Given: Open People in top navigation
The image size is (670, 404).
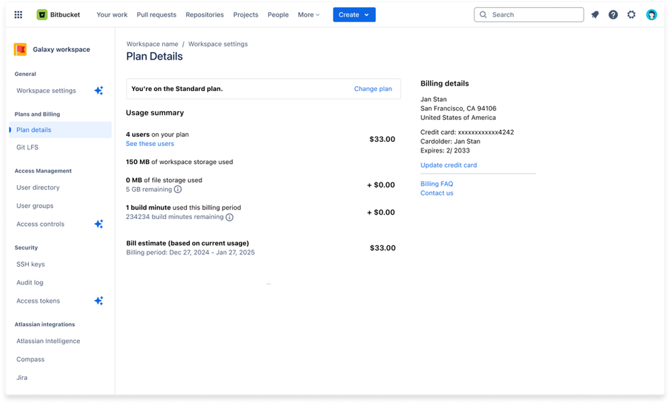Looking at the screenshot, I should pyautogui.click(x=278, y=15).
